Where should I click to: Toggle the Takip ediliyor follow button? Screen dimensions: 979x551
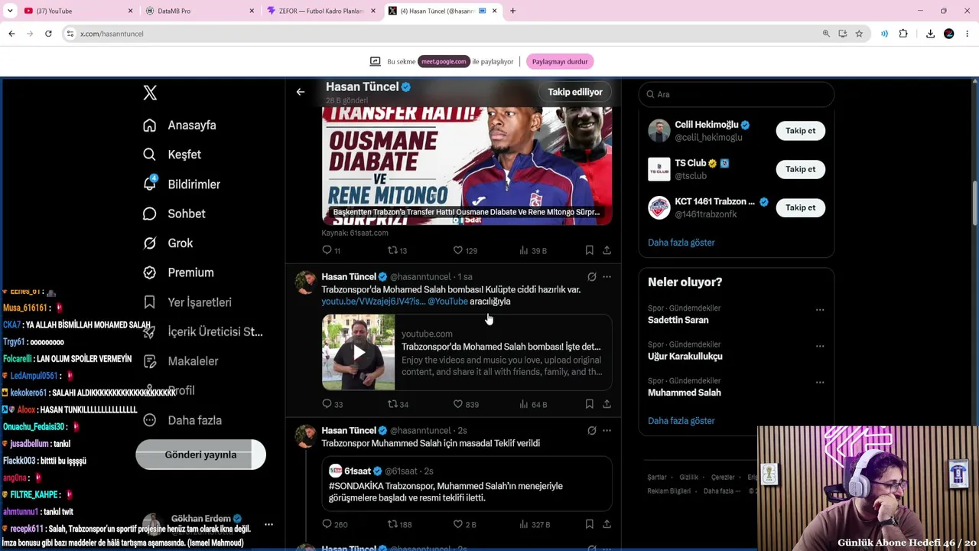pos(575,92)
